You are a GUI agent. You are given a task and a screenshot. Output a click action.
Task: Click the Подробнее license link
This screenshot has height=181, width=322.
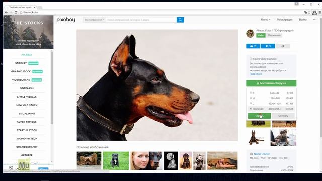pyautogui.click(x=256, y=74)
